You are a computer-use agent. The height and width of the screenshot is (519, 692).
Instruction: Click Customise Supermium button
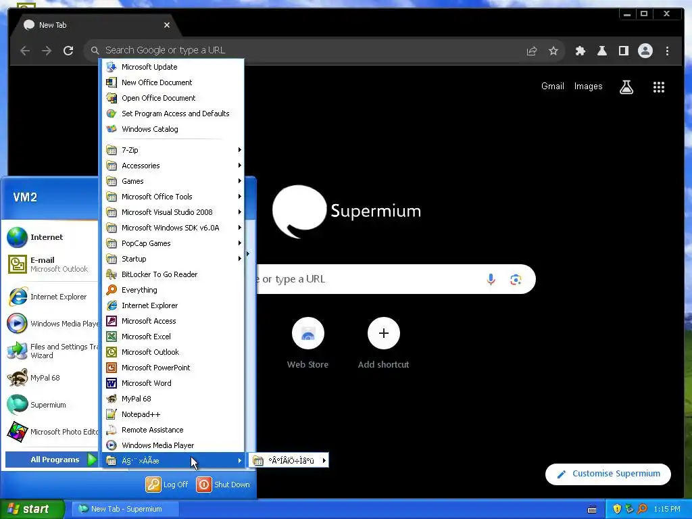[x=608, y=474]
